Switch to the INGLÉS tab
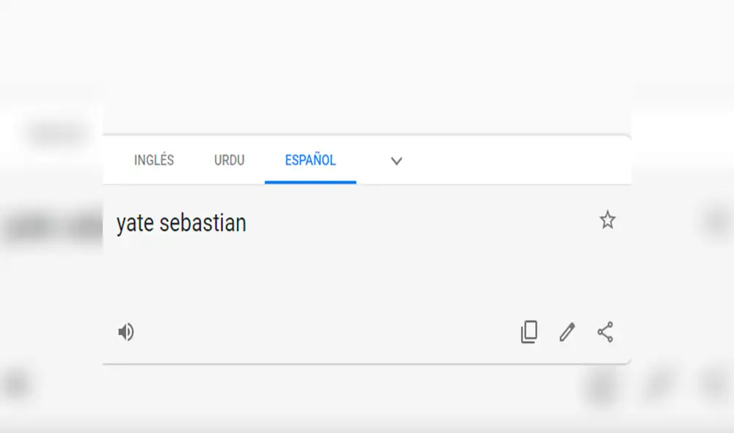Screen dimensions: 734x433 point(153,161)
